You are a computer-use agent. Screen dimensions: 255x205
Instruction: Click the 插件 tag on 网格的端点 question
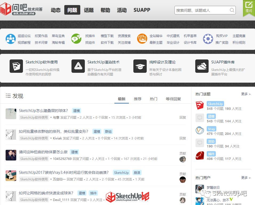click(93, 193)
